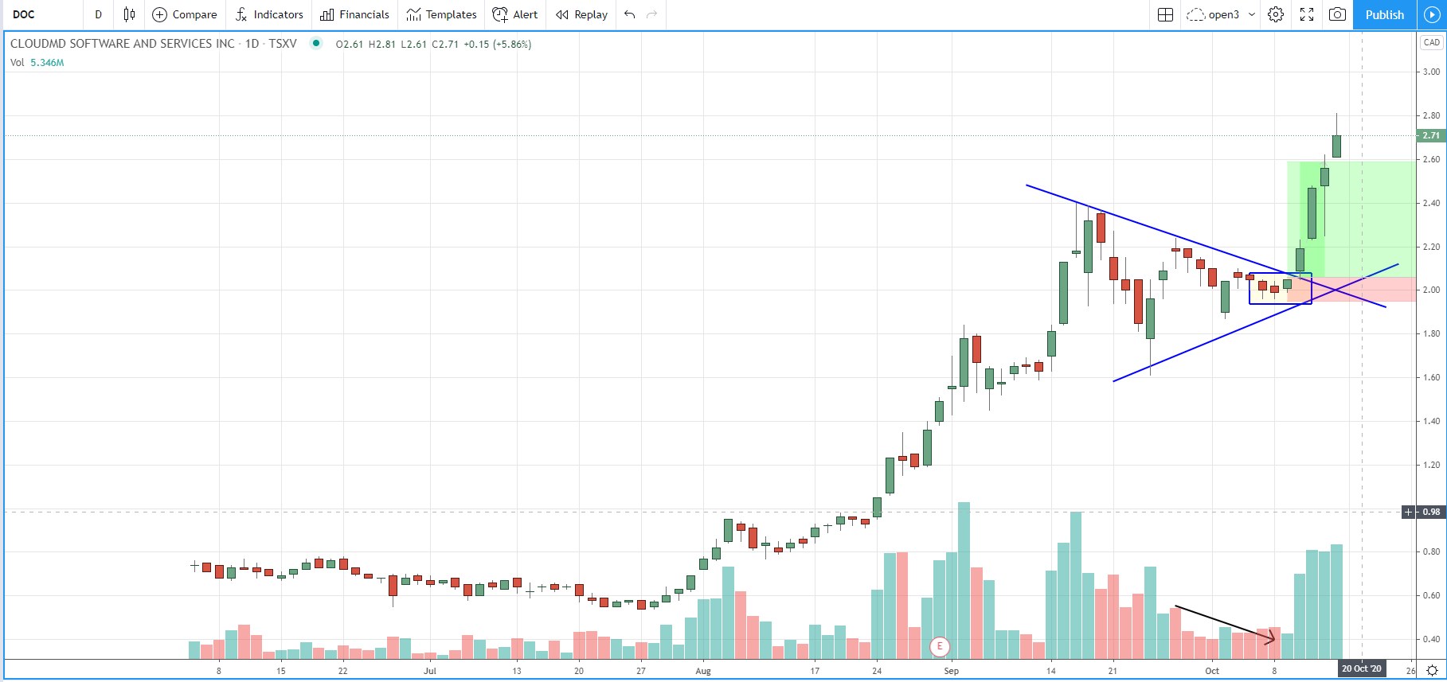Undo the last chart action
The image size is (1447, 682).
[630, 14]
